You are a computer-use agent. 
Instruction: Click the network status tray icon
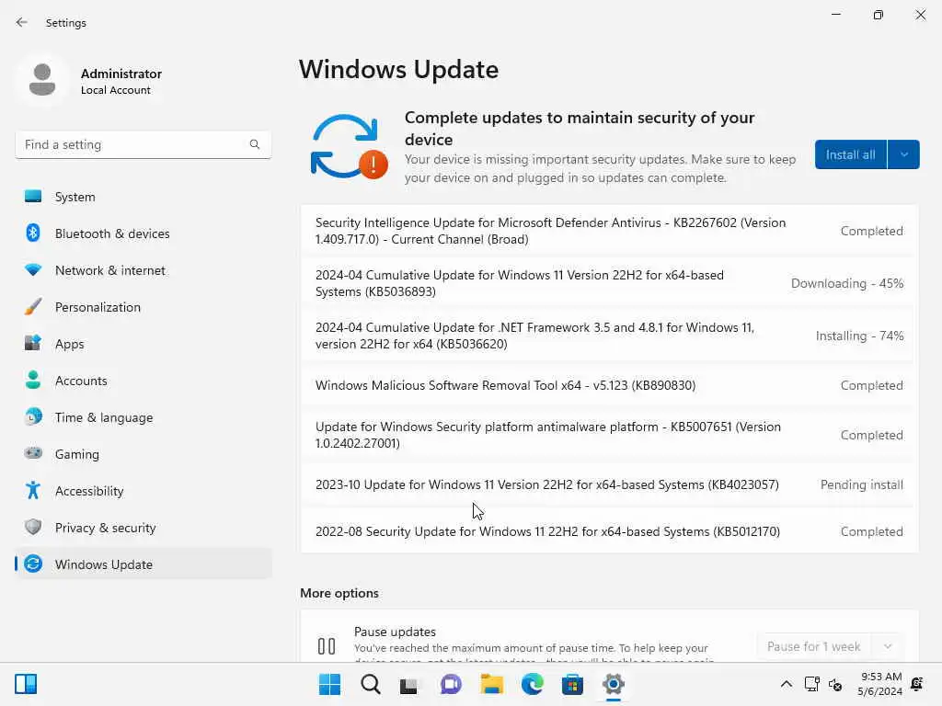pos(811,684)
